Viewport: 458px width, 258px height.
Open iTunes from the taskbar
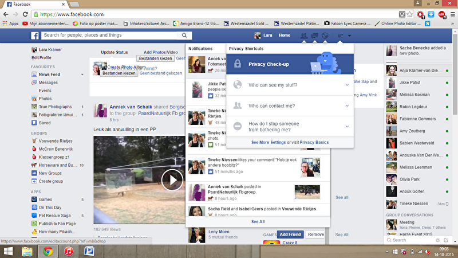(68, 251)
